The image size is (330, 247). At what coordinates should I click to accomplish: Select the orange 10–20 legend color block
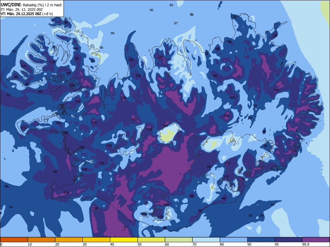tap(42, 240)
